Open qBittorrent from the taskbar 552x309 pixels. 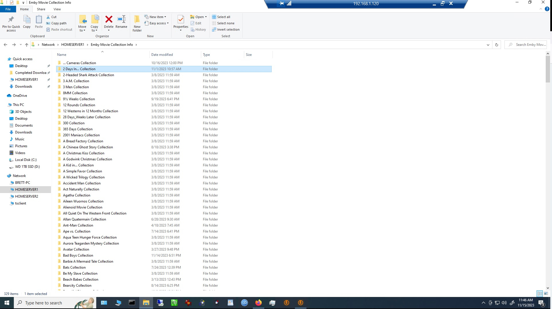tap(244, 302)
